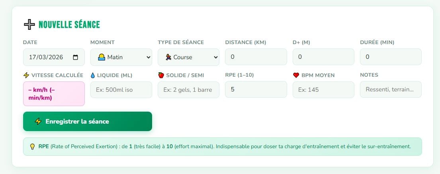
Task: Click the plus icon beside Nouvelle Séance
Action: coord(29,25)
